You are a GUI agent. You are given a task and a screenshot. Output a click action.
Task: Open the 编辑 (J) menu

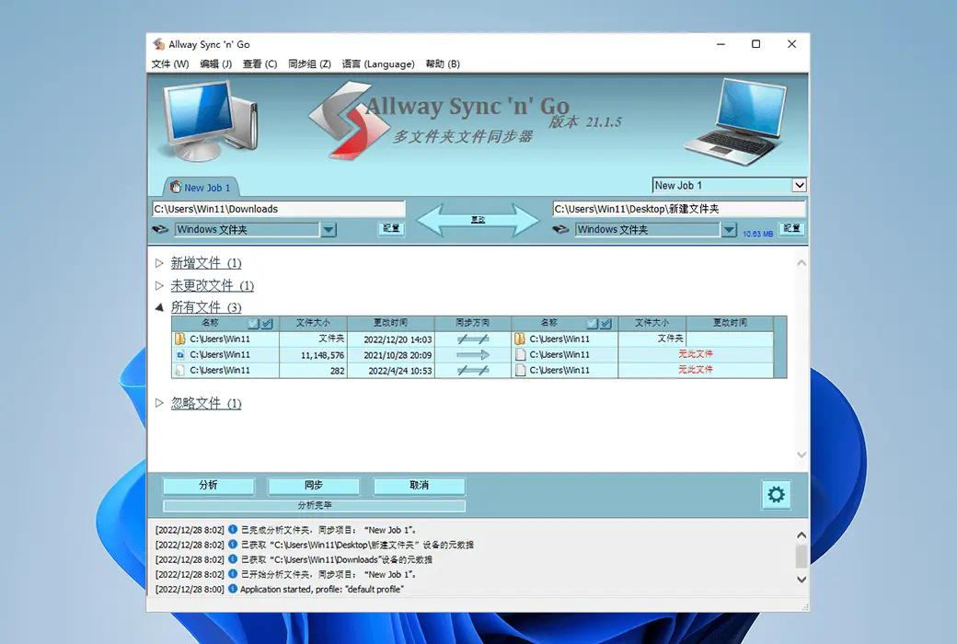click(216, 64)
